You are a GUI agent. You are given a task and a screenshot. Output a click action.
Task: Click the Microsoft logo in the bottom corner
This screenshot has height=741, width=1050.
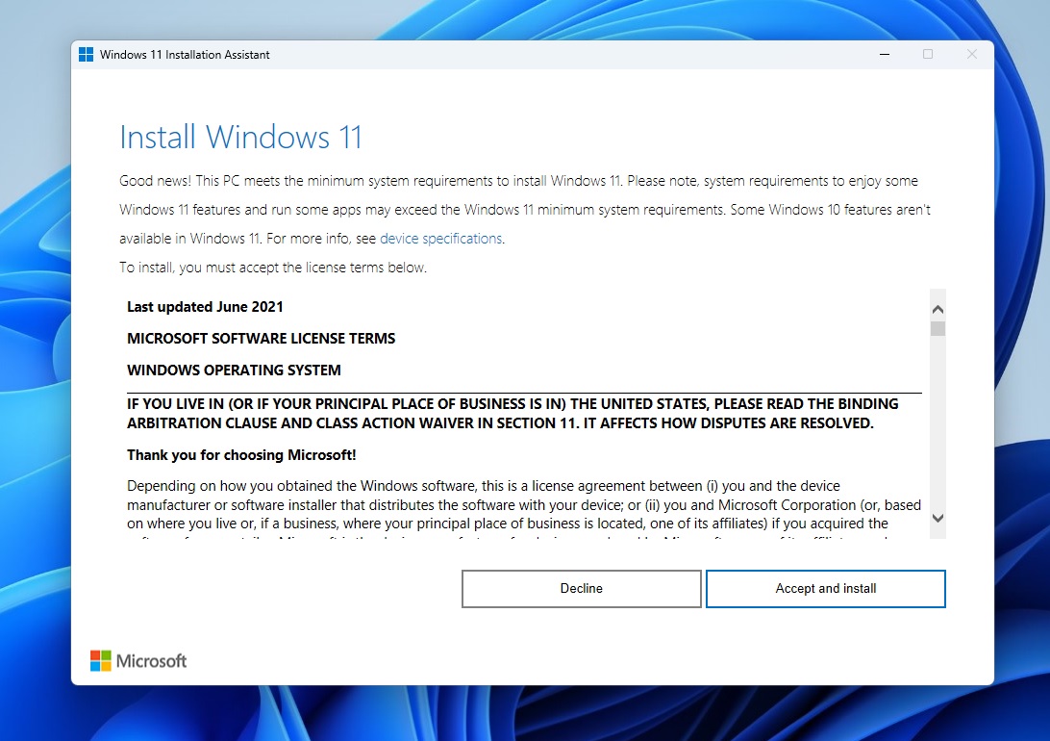137,660
